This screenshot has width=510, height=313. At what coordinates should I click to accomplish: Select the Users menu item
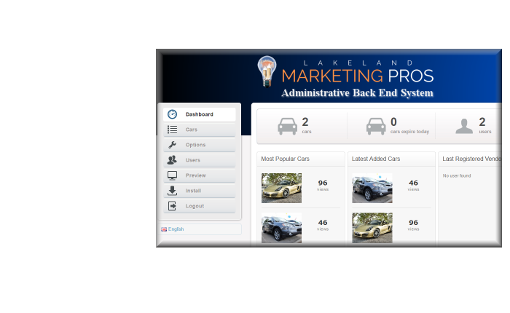tap(193, 160)
